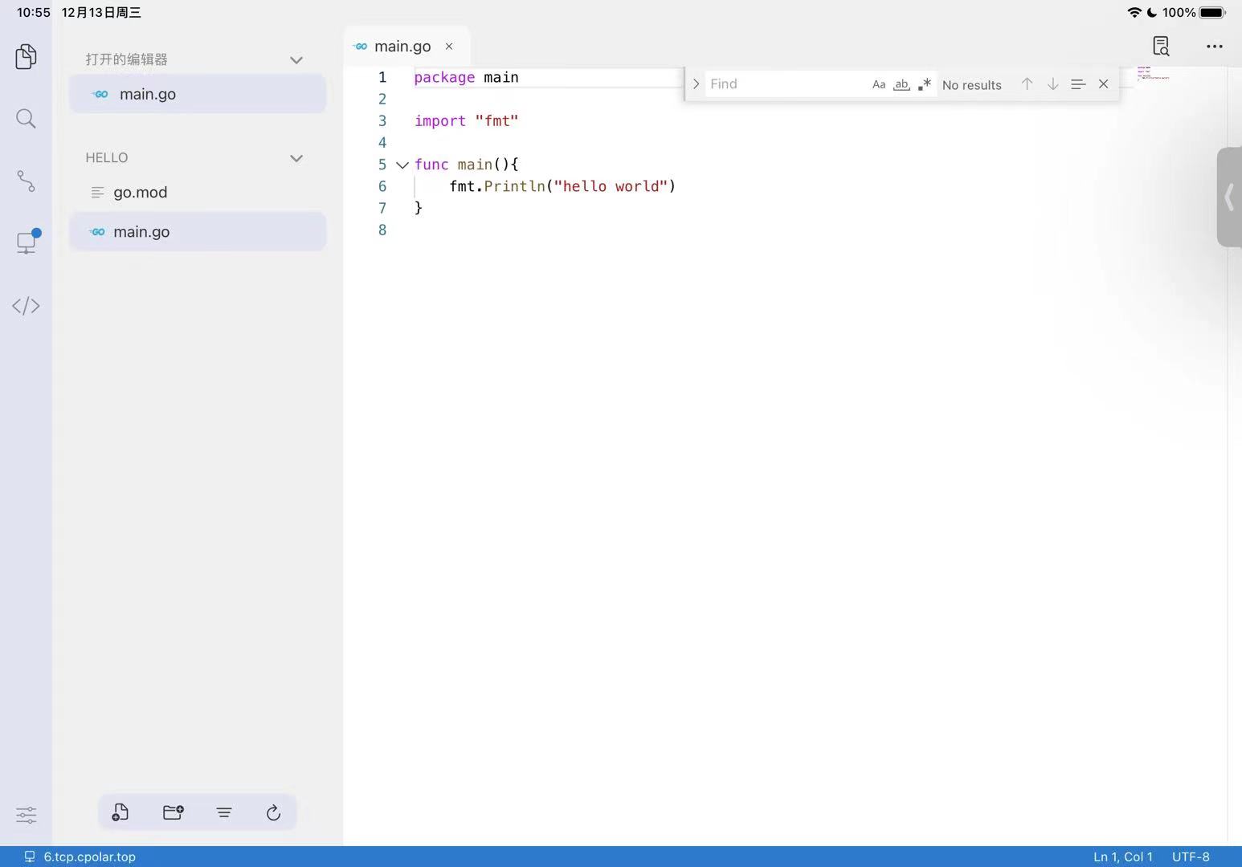Image resolution: width=1242 pixels, height=867 pixels.
Task: Open settings sliders at sidebar bottom
Action: [26, 815]
